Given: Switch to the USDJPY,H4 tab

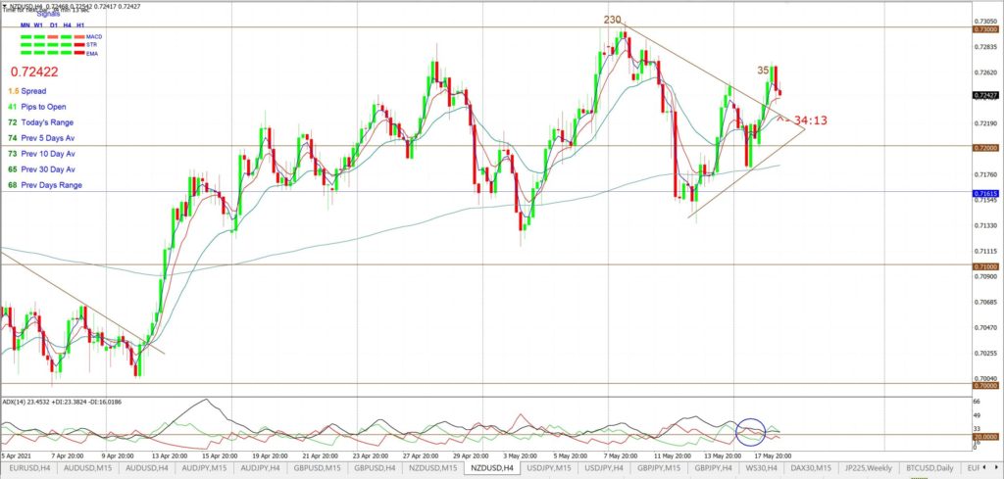Looking at the screenshot, I should [x=604, y=469].
